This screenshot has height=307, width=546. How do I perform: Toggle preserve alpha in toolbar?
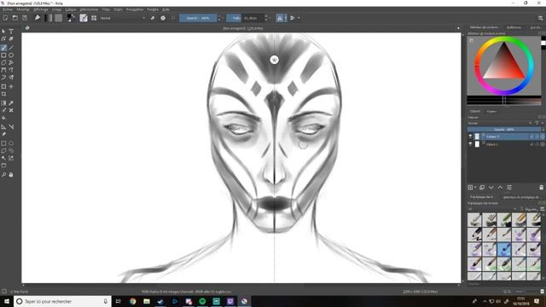163,18
